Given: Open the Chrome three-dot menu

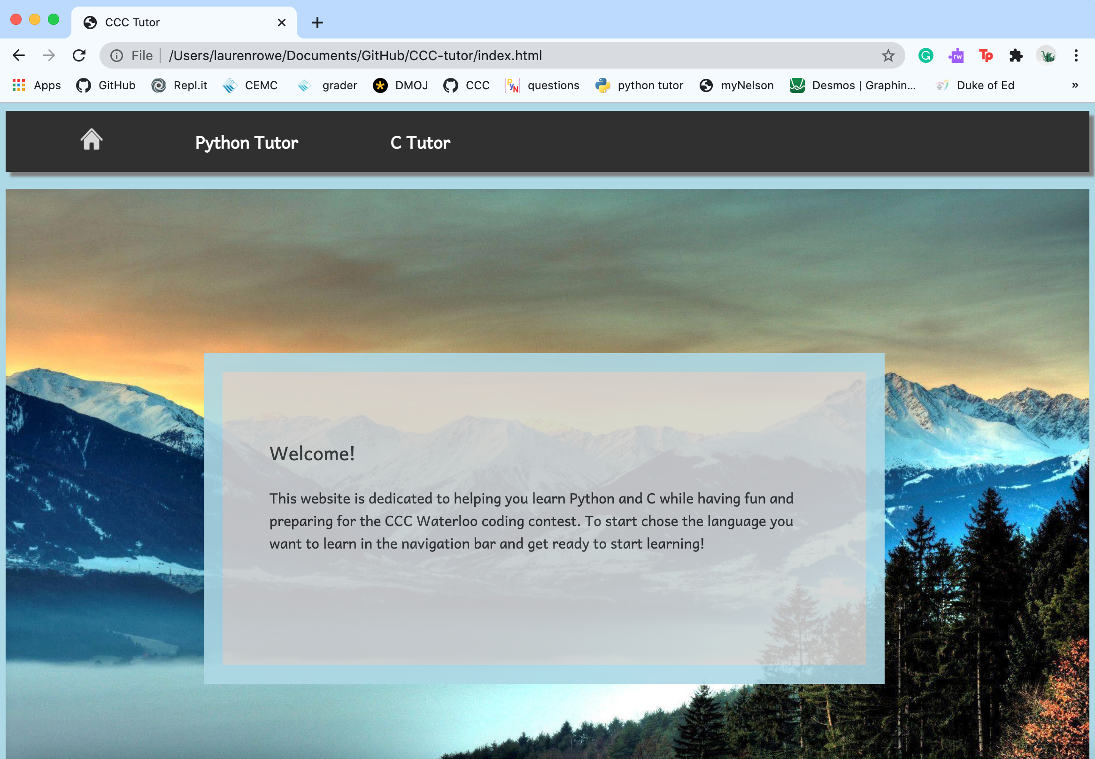Looking at the screenshot, I should coord(1075,55).
